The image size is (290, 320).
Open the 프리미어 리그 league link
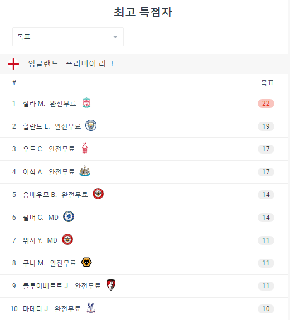pyautogui.click(x=90, y=63)
